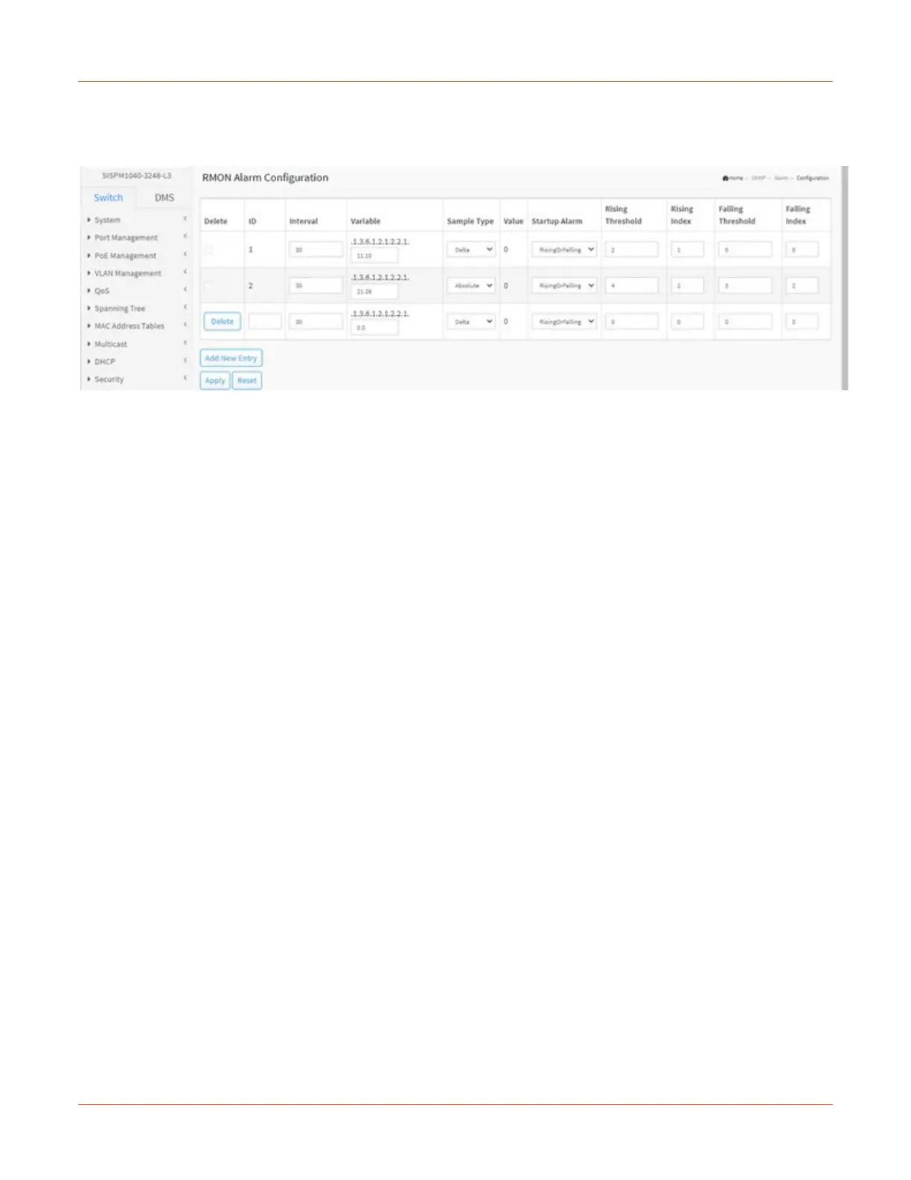Click the Falling Threshold field for ID 1
The height and width of the screenshot is (1180, 911).
click(746, 250)
